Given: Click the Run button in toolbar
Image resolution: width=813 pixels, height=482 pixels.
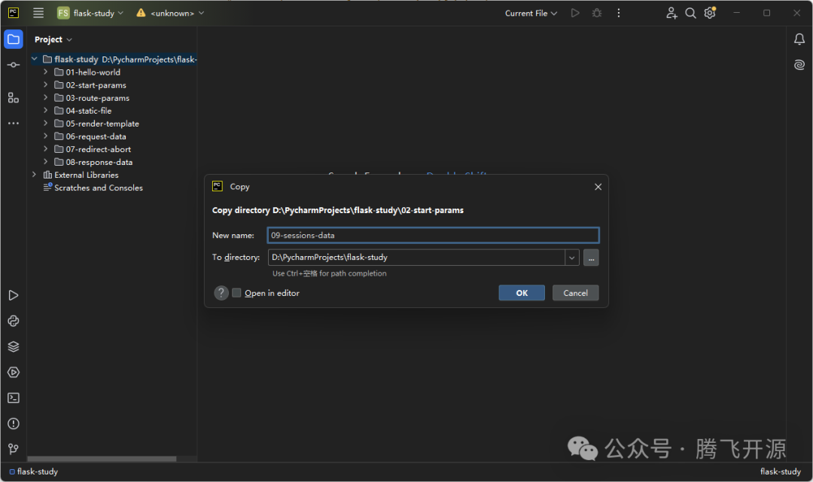Looking at the screenshot, I should coord(575,13).
